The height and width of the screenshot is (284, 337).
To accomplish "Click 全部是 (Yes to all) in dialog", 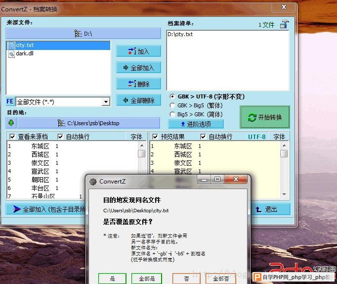I will tap(147, 279).
